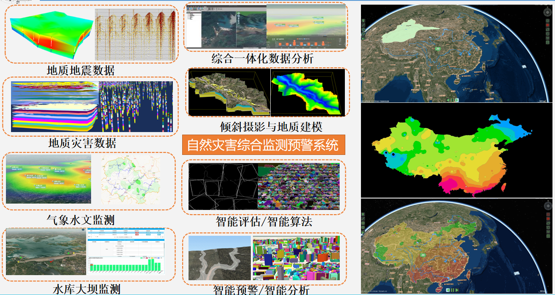This screenshot has width=555, height=295.
Task: Open the gray winding road model thumbnail
Action: tap(219, 259)
